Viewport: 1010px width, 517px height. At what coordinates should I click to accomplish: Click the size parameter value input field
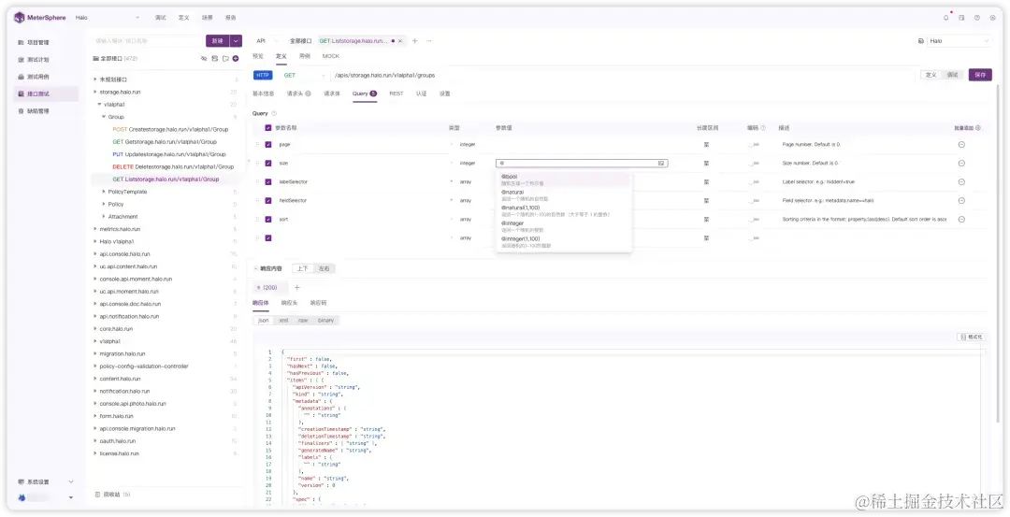pos(582,164)
